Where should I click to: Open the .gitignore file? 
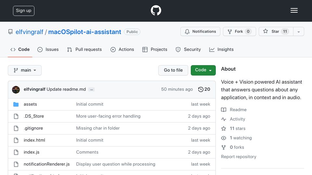33,128
